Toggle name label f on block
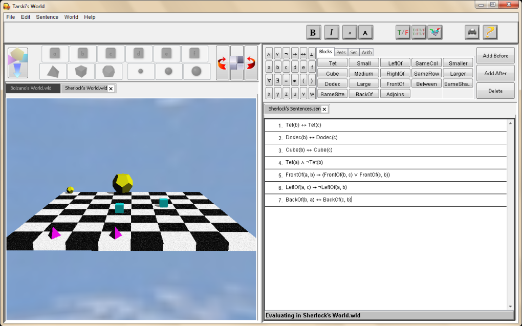The height and width of the screenshot is (326, 522). 195,54
